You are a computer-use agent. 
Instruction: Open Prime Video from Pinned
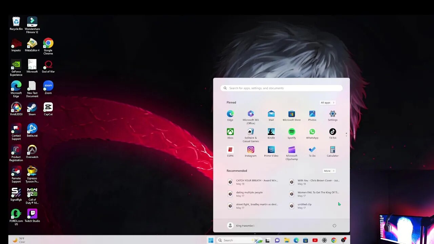pyautogui.click(x=271, y=151)
